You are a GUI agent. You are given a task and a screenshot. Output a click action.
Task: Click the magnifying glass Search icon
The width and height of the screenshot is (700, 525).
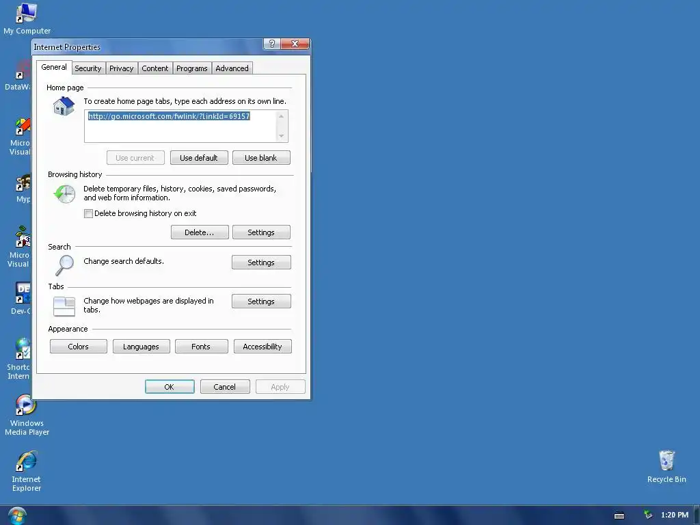coord(64,265)
